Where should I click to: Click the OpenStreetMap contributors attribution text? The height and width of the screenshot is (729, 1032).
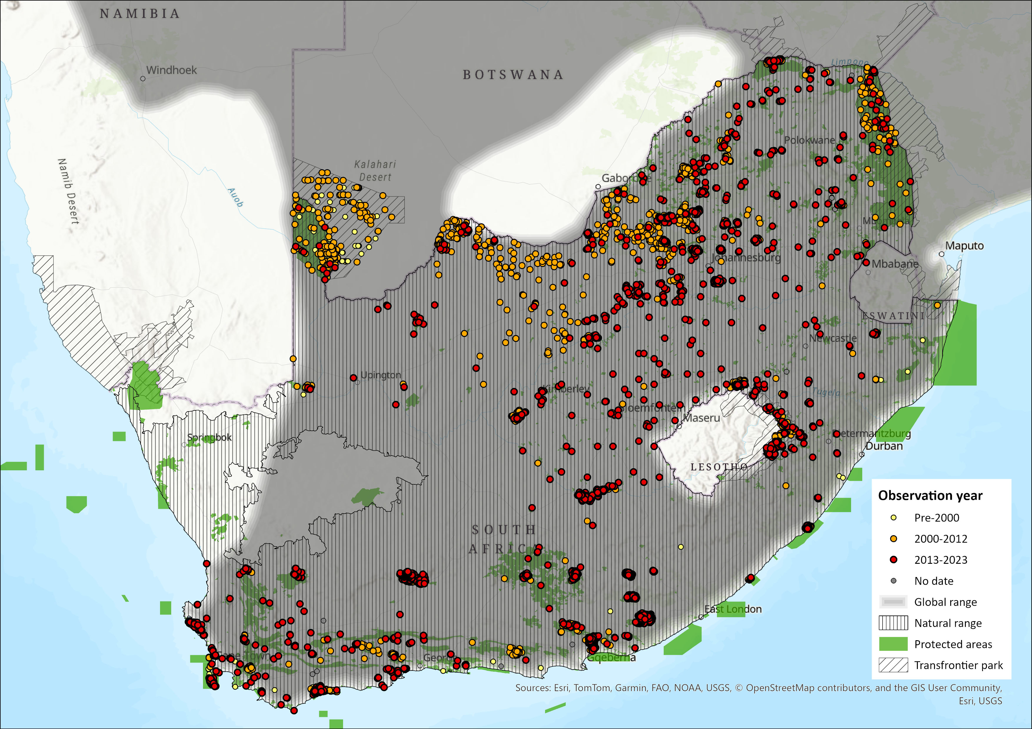809,688
